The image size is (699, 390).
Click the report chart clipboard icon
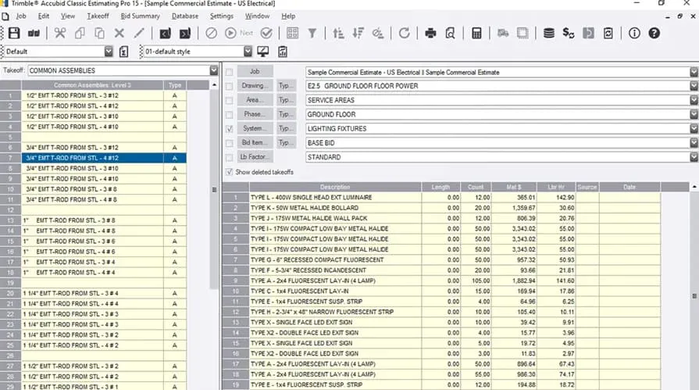coord(283,52)
